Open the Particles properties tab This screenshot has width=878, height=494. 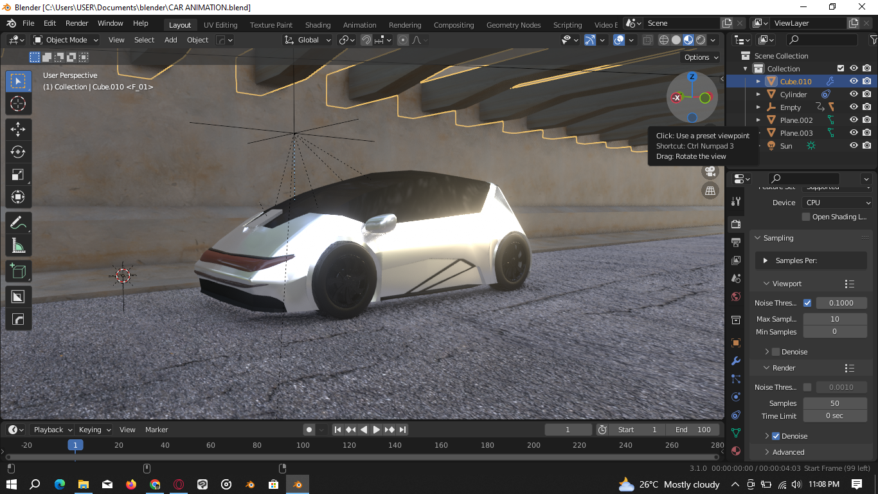point(736,379)
